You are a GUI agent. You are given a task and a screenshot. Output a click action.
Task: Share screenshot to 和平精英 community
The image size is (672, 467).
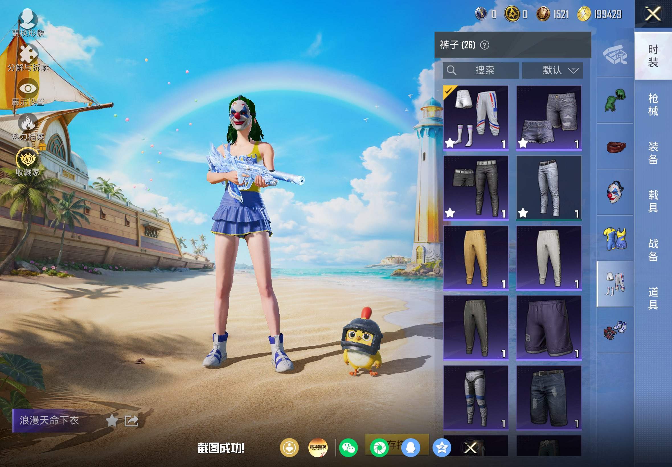tap(318, 447)
